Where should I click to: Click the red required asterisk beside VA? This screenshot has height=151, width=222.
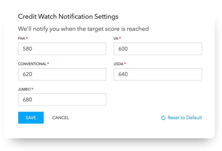tap(120, 38)
